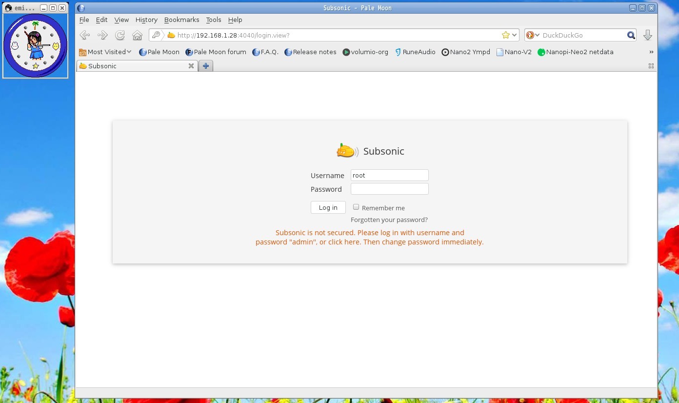The image size is (679, 403).
Task: Click the Forward navigation arrow
Action: click(x=102, y=35)
